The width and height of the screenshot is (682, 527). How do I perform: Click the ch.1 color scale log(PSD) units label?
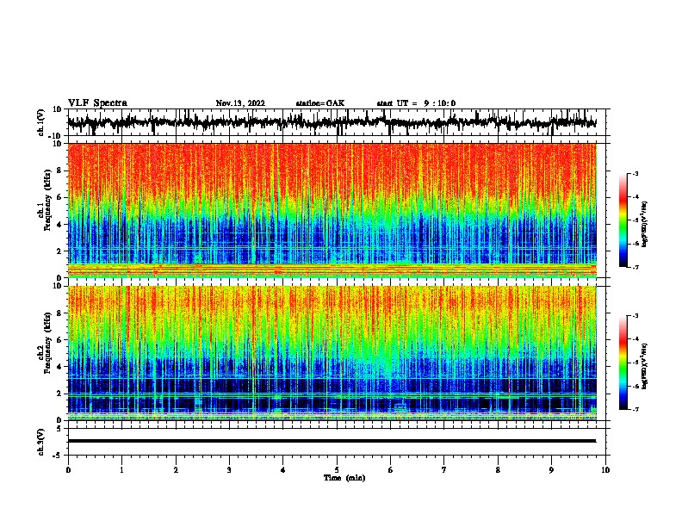(x=645, y=224)
